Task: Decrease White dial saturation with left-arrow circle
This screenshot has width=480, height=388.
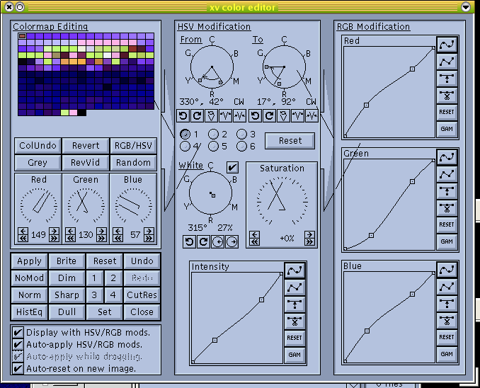Action: click(217, 241)
